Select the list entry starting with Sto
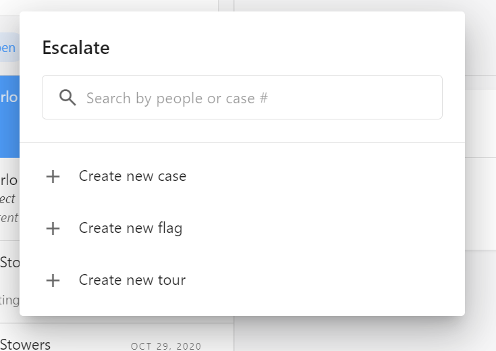Image resolution: width=496 pixels, height=351 pixels. 9,281
